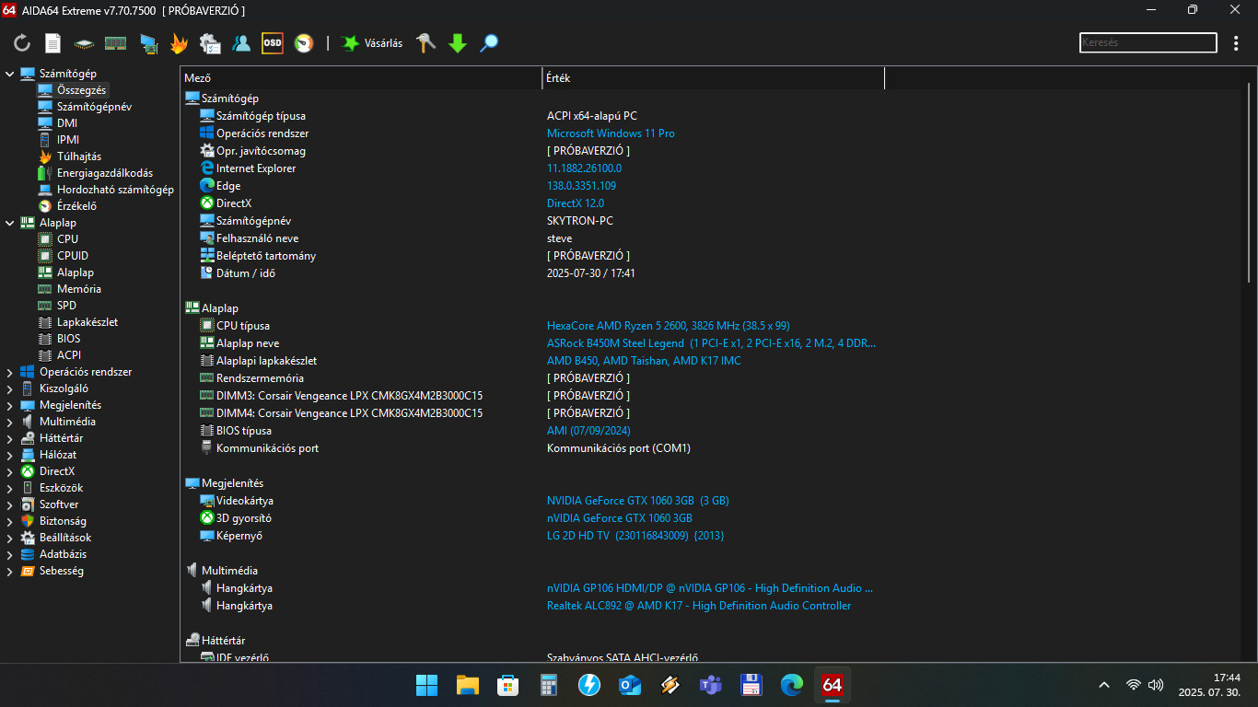The image size is (1258, 707).
Task: Open the ASRock B450M Steel Legend link
Action: 711,343
